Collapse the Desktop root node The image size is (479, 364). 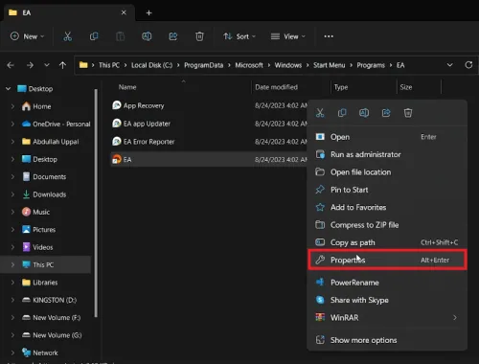(x=9, y=89)
